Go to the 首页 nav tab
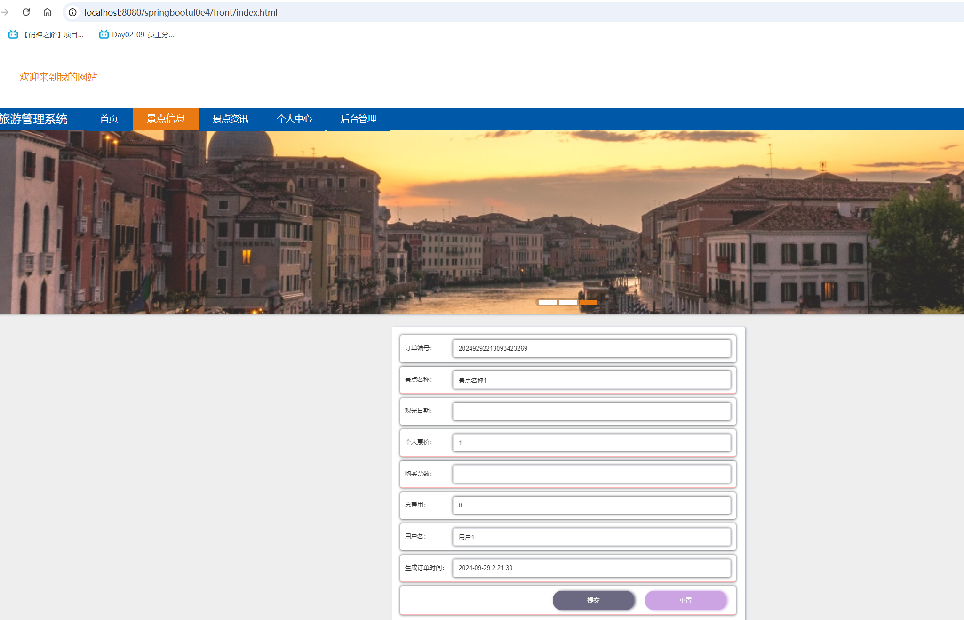964x620 pixels. point(109,119)
